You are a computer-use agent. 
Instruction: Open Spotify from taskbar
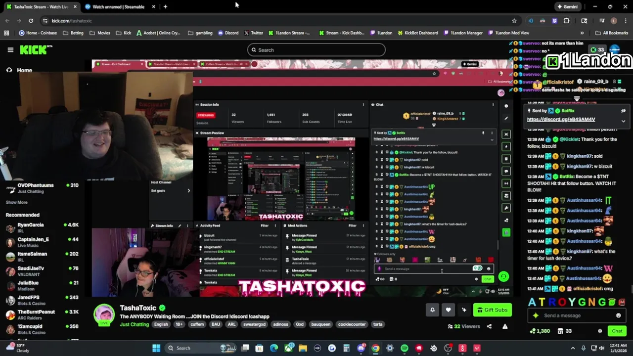(x=405, y=348)
